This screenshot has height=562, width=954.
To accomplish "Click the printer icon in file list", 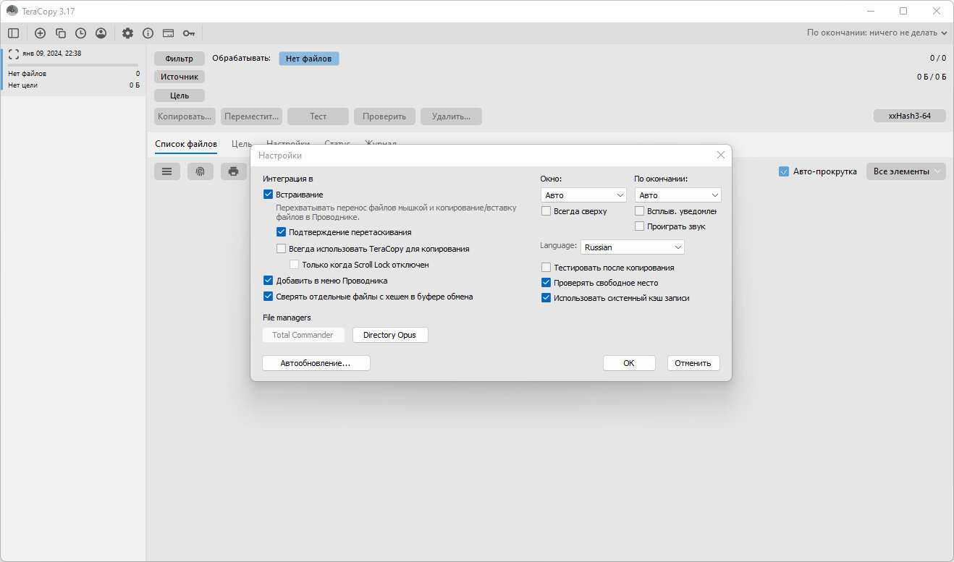I will coord(233,171).
